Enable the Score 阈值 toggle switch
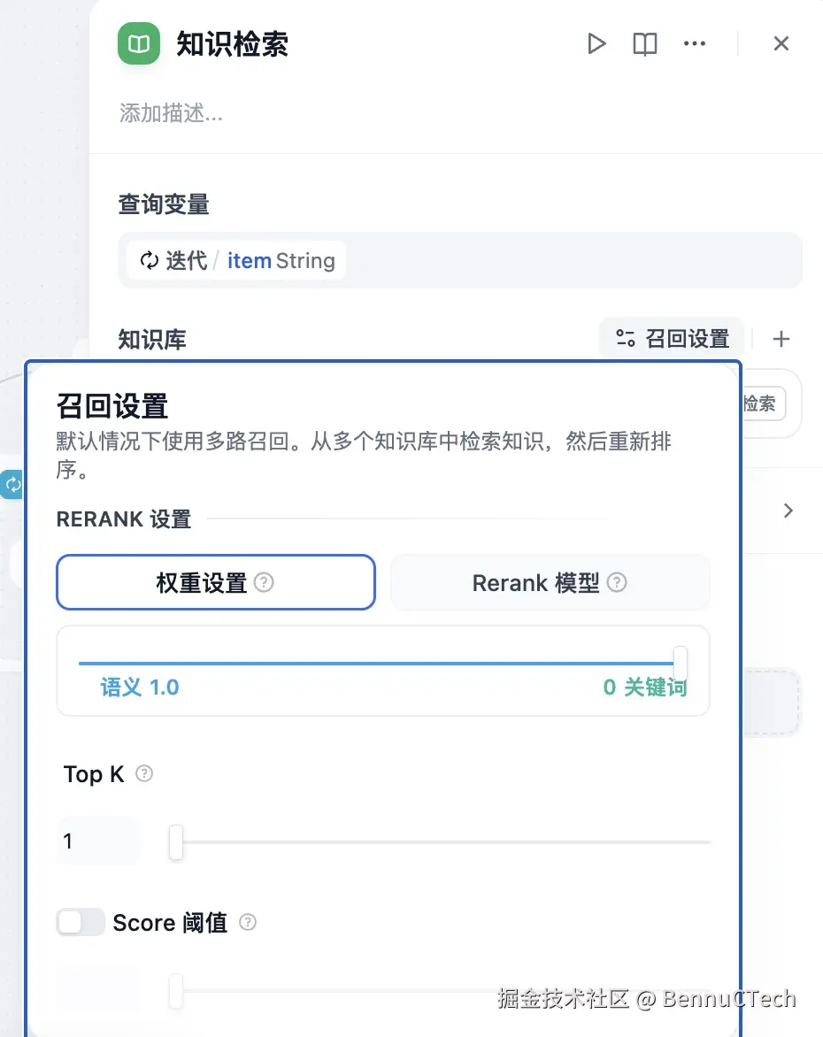 pos(80,922)
